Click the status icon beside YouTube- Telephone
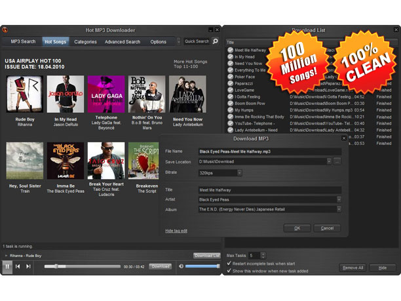The image size is (401, 301). pos(231,123)
